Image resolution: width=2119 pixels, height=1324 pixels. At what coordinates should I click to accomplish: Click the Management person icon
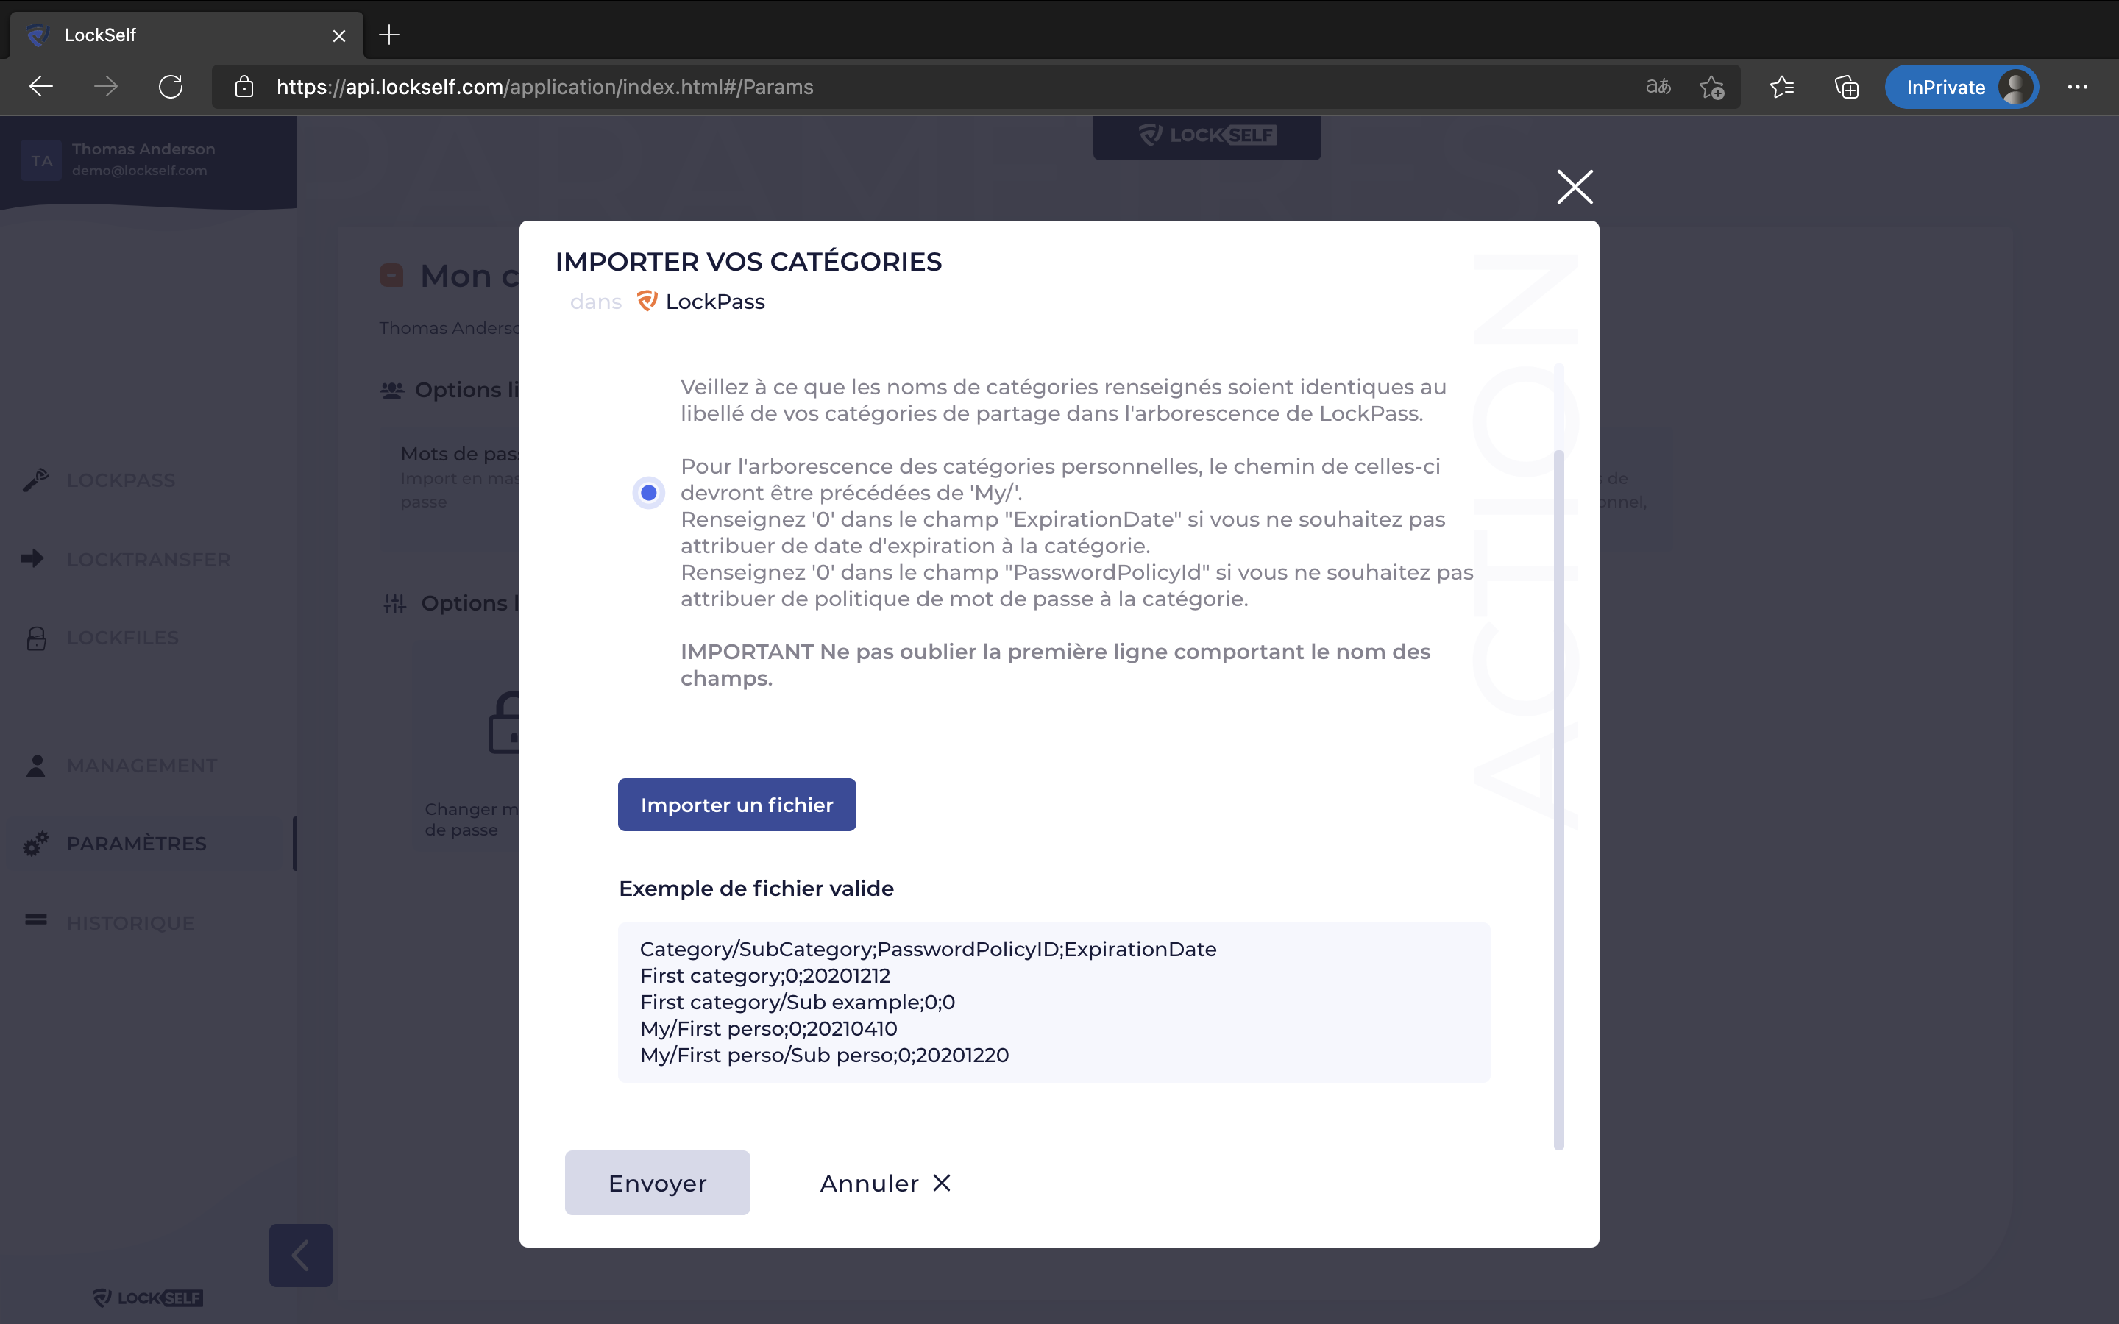point(36,765)
